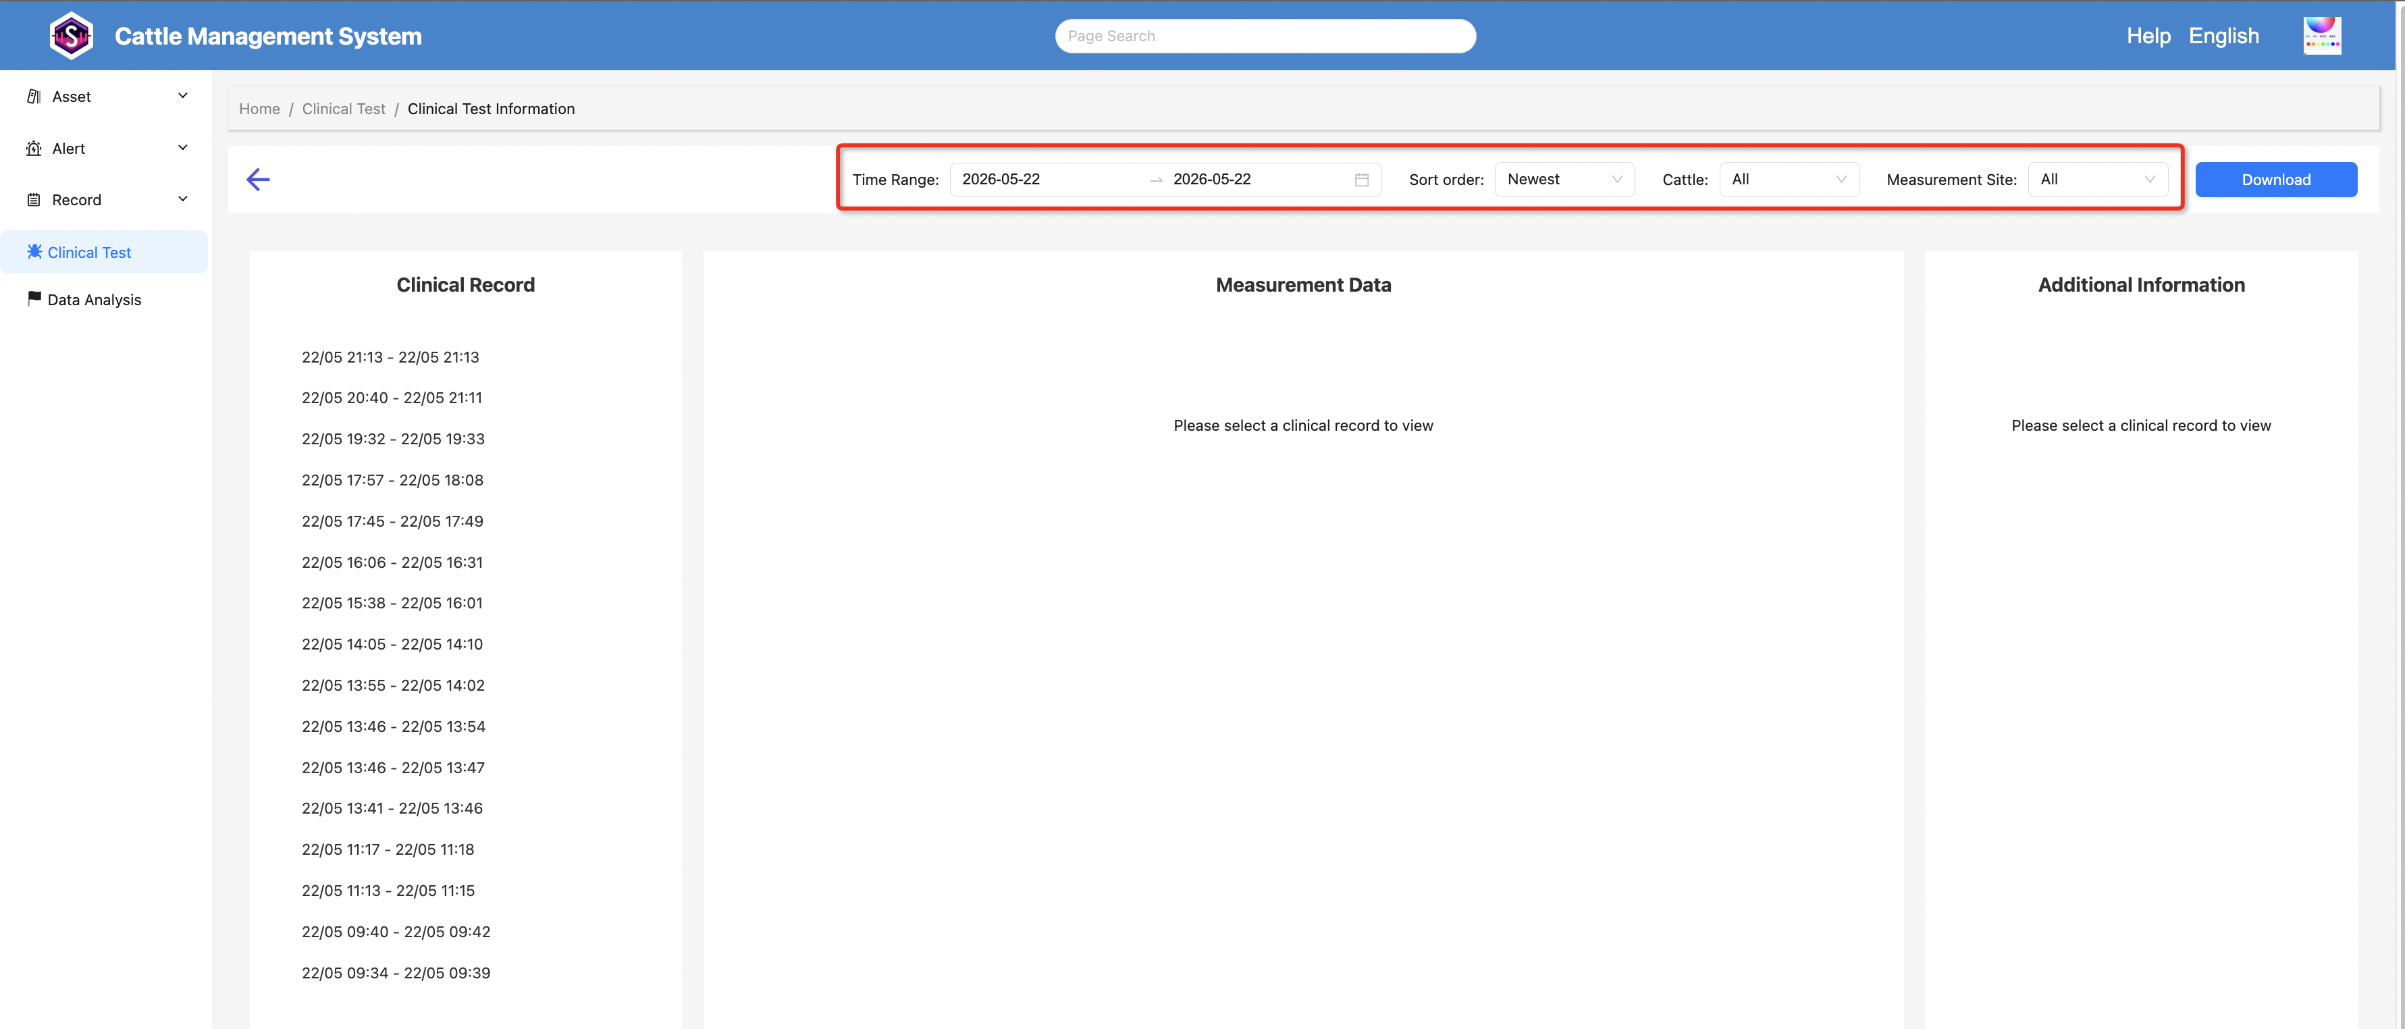This screenshot has height=1029, width=2405.
Task: Open the Cattle filter dropdown
Action: pos(1789,180)
